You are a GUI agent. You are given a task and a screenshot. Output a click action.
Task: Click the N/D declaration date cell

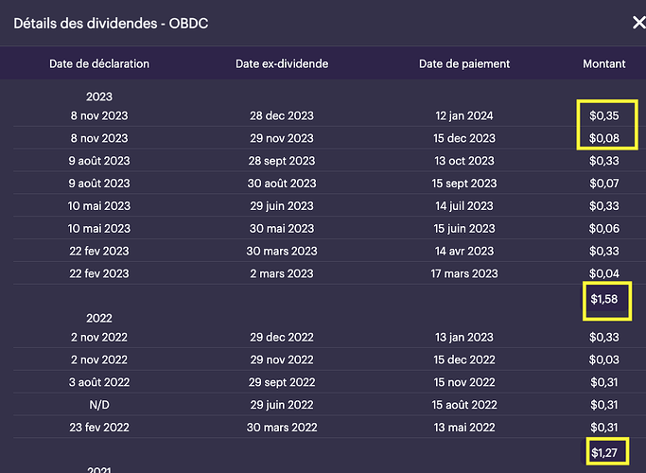point(99,405)
